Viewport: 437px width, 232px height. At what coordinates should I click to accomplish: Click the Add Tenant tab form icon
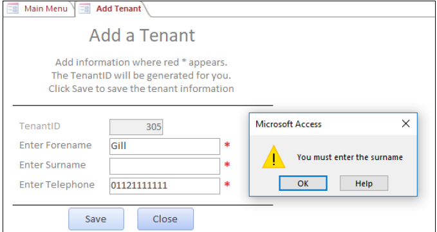click(85, 8)
